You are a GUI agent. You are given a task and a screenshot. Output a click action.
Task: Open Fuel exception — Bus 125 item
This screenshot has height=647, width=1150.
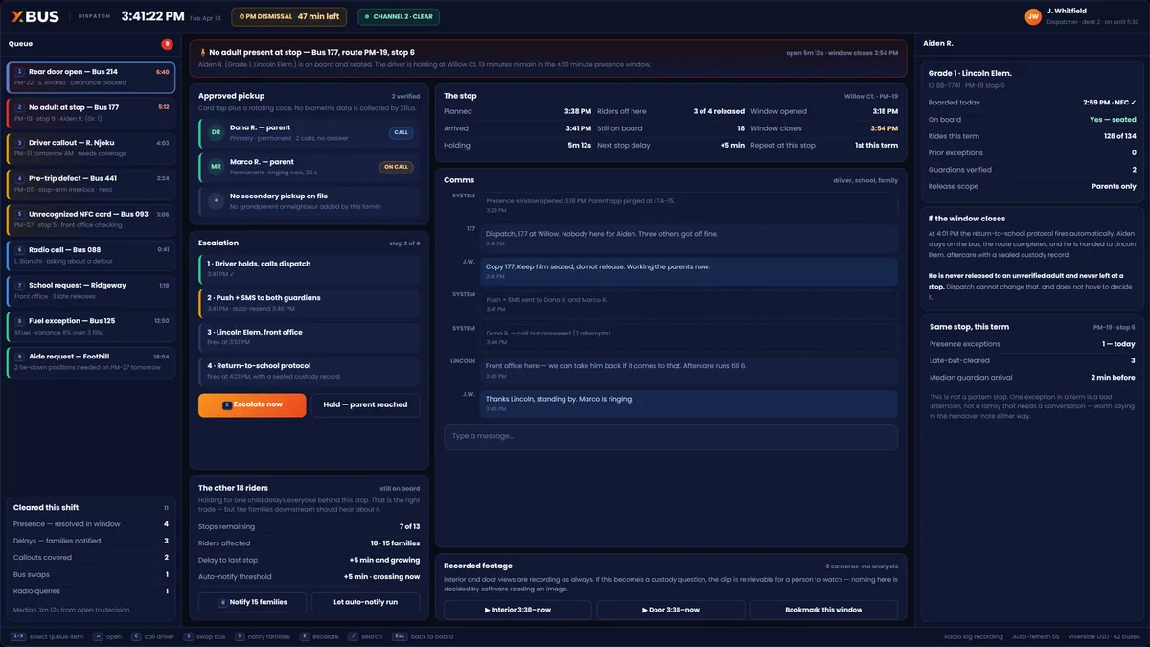(91, 326)
